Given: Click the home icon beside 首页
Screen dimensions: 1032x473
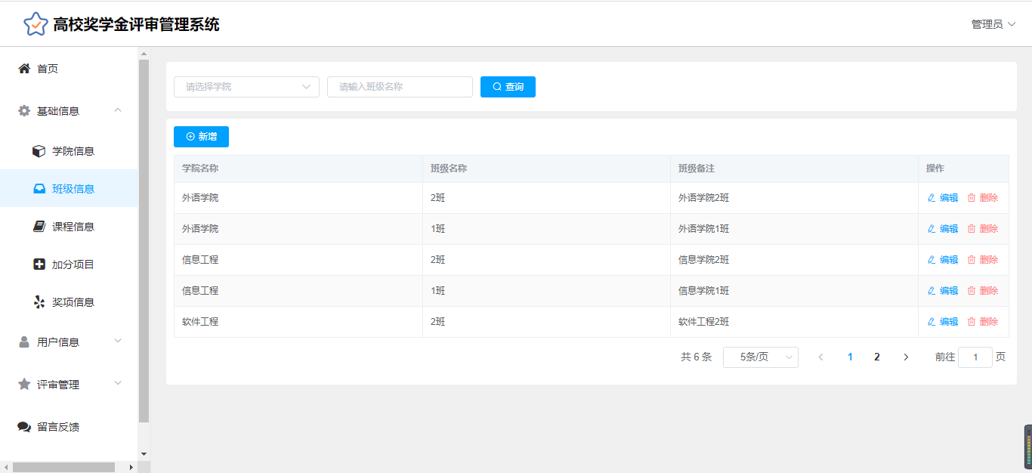Looking at the screenshot, I should point(24,69).
